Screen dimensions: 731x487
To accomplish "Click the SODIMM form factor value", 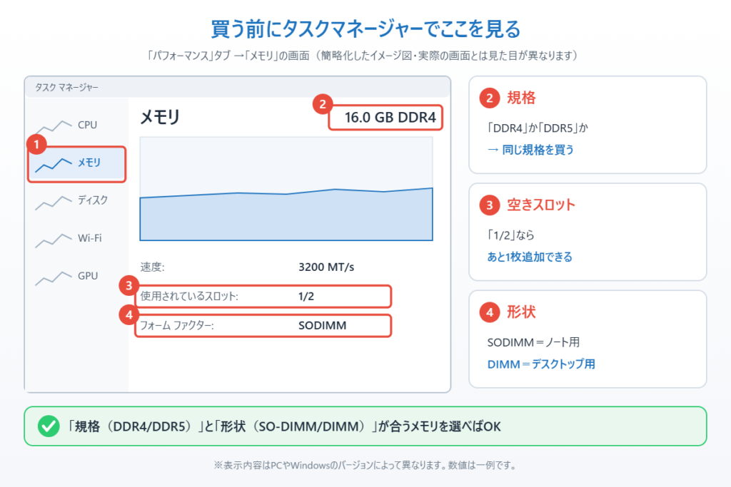I will coord(323,325).
